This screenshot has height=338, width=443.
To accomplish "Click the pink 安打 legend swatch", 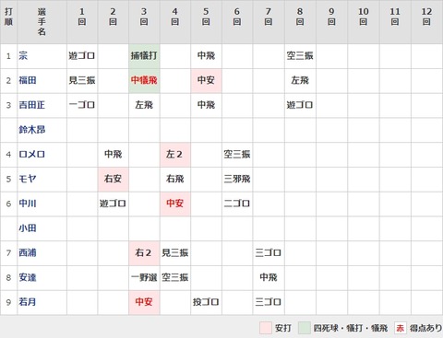I will [266, 328].
